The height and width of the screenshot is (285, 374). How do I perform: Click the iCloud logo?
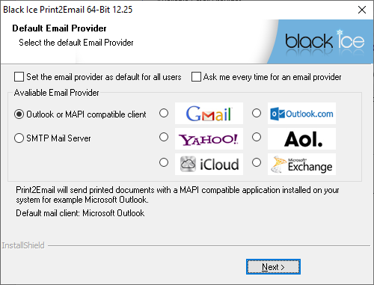coord(209,164)
